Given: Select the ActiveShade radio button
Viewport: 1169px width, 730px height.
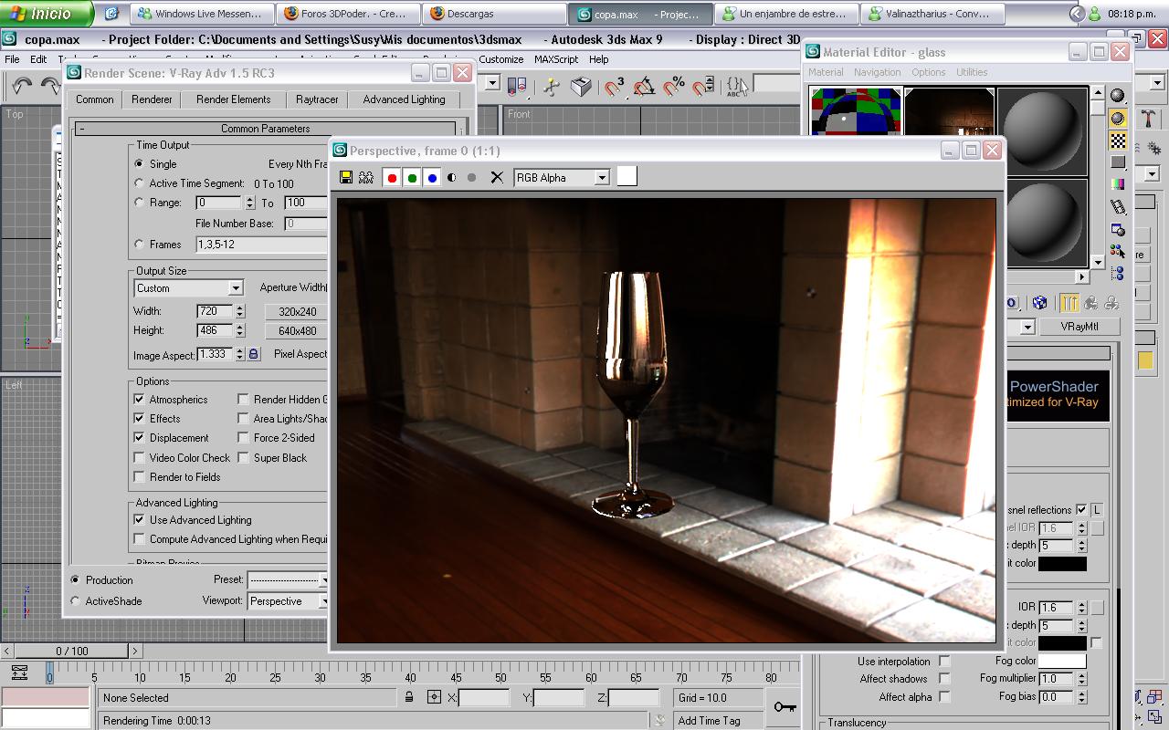Looking at the screenshot, I should (76, 601).
